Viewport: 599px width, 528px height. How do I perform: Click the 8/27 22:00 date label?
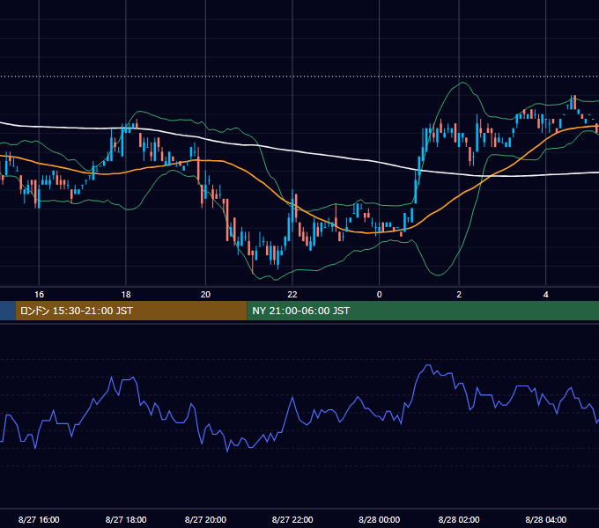[x=292, y=519]
